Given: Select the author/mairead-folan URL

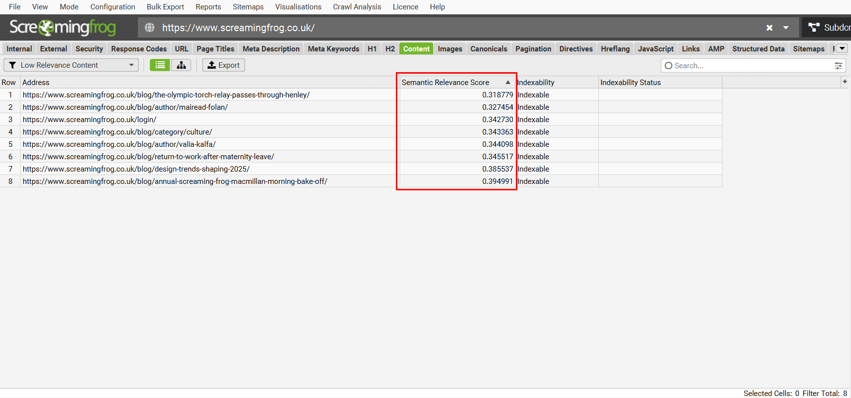Looking at the screenshot, I should tap(125, 107).
